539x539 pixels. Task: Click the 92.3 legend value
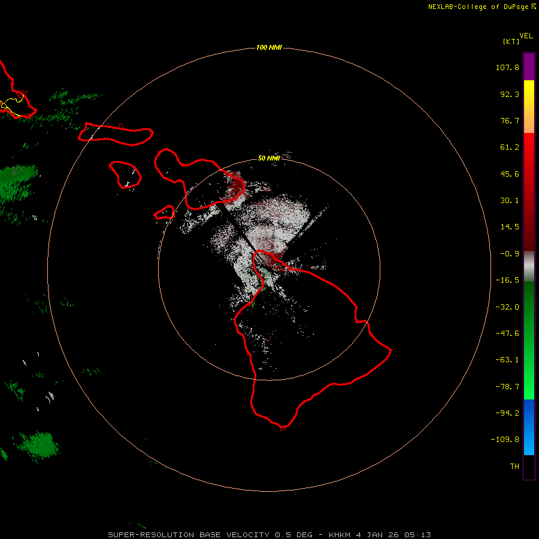pyautogui.click(x=510, y=94)
